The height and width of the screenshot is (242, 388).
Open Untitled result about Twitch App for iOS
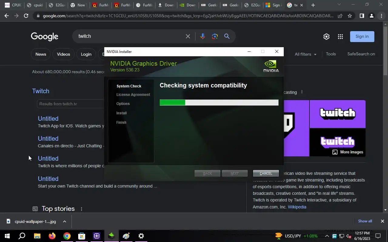pyautogui.click(x=48, y=119)
